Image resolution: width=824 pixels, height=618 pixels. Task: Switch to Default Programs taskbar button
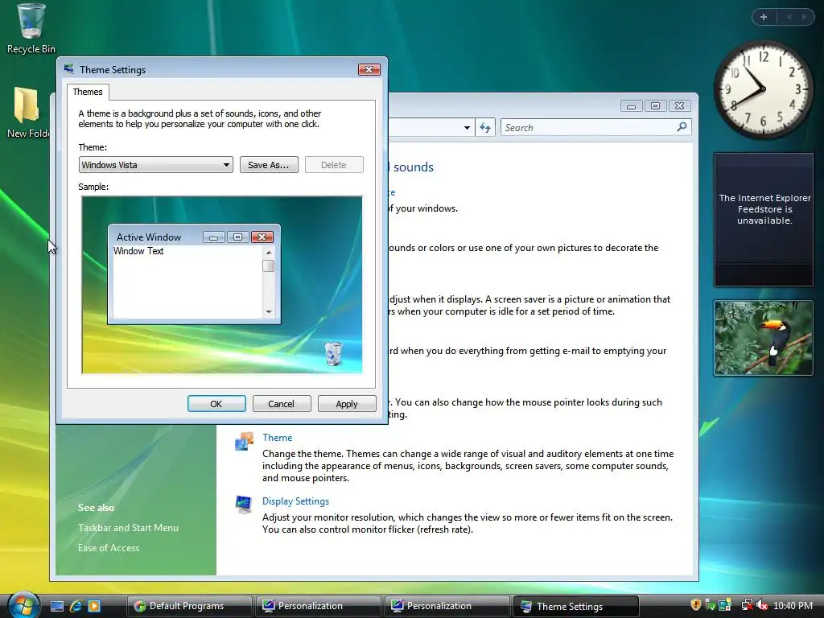[x=189, y=606]
